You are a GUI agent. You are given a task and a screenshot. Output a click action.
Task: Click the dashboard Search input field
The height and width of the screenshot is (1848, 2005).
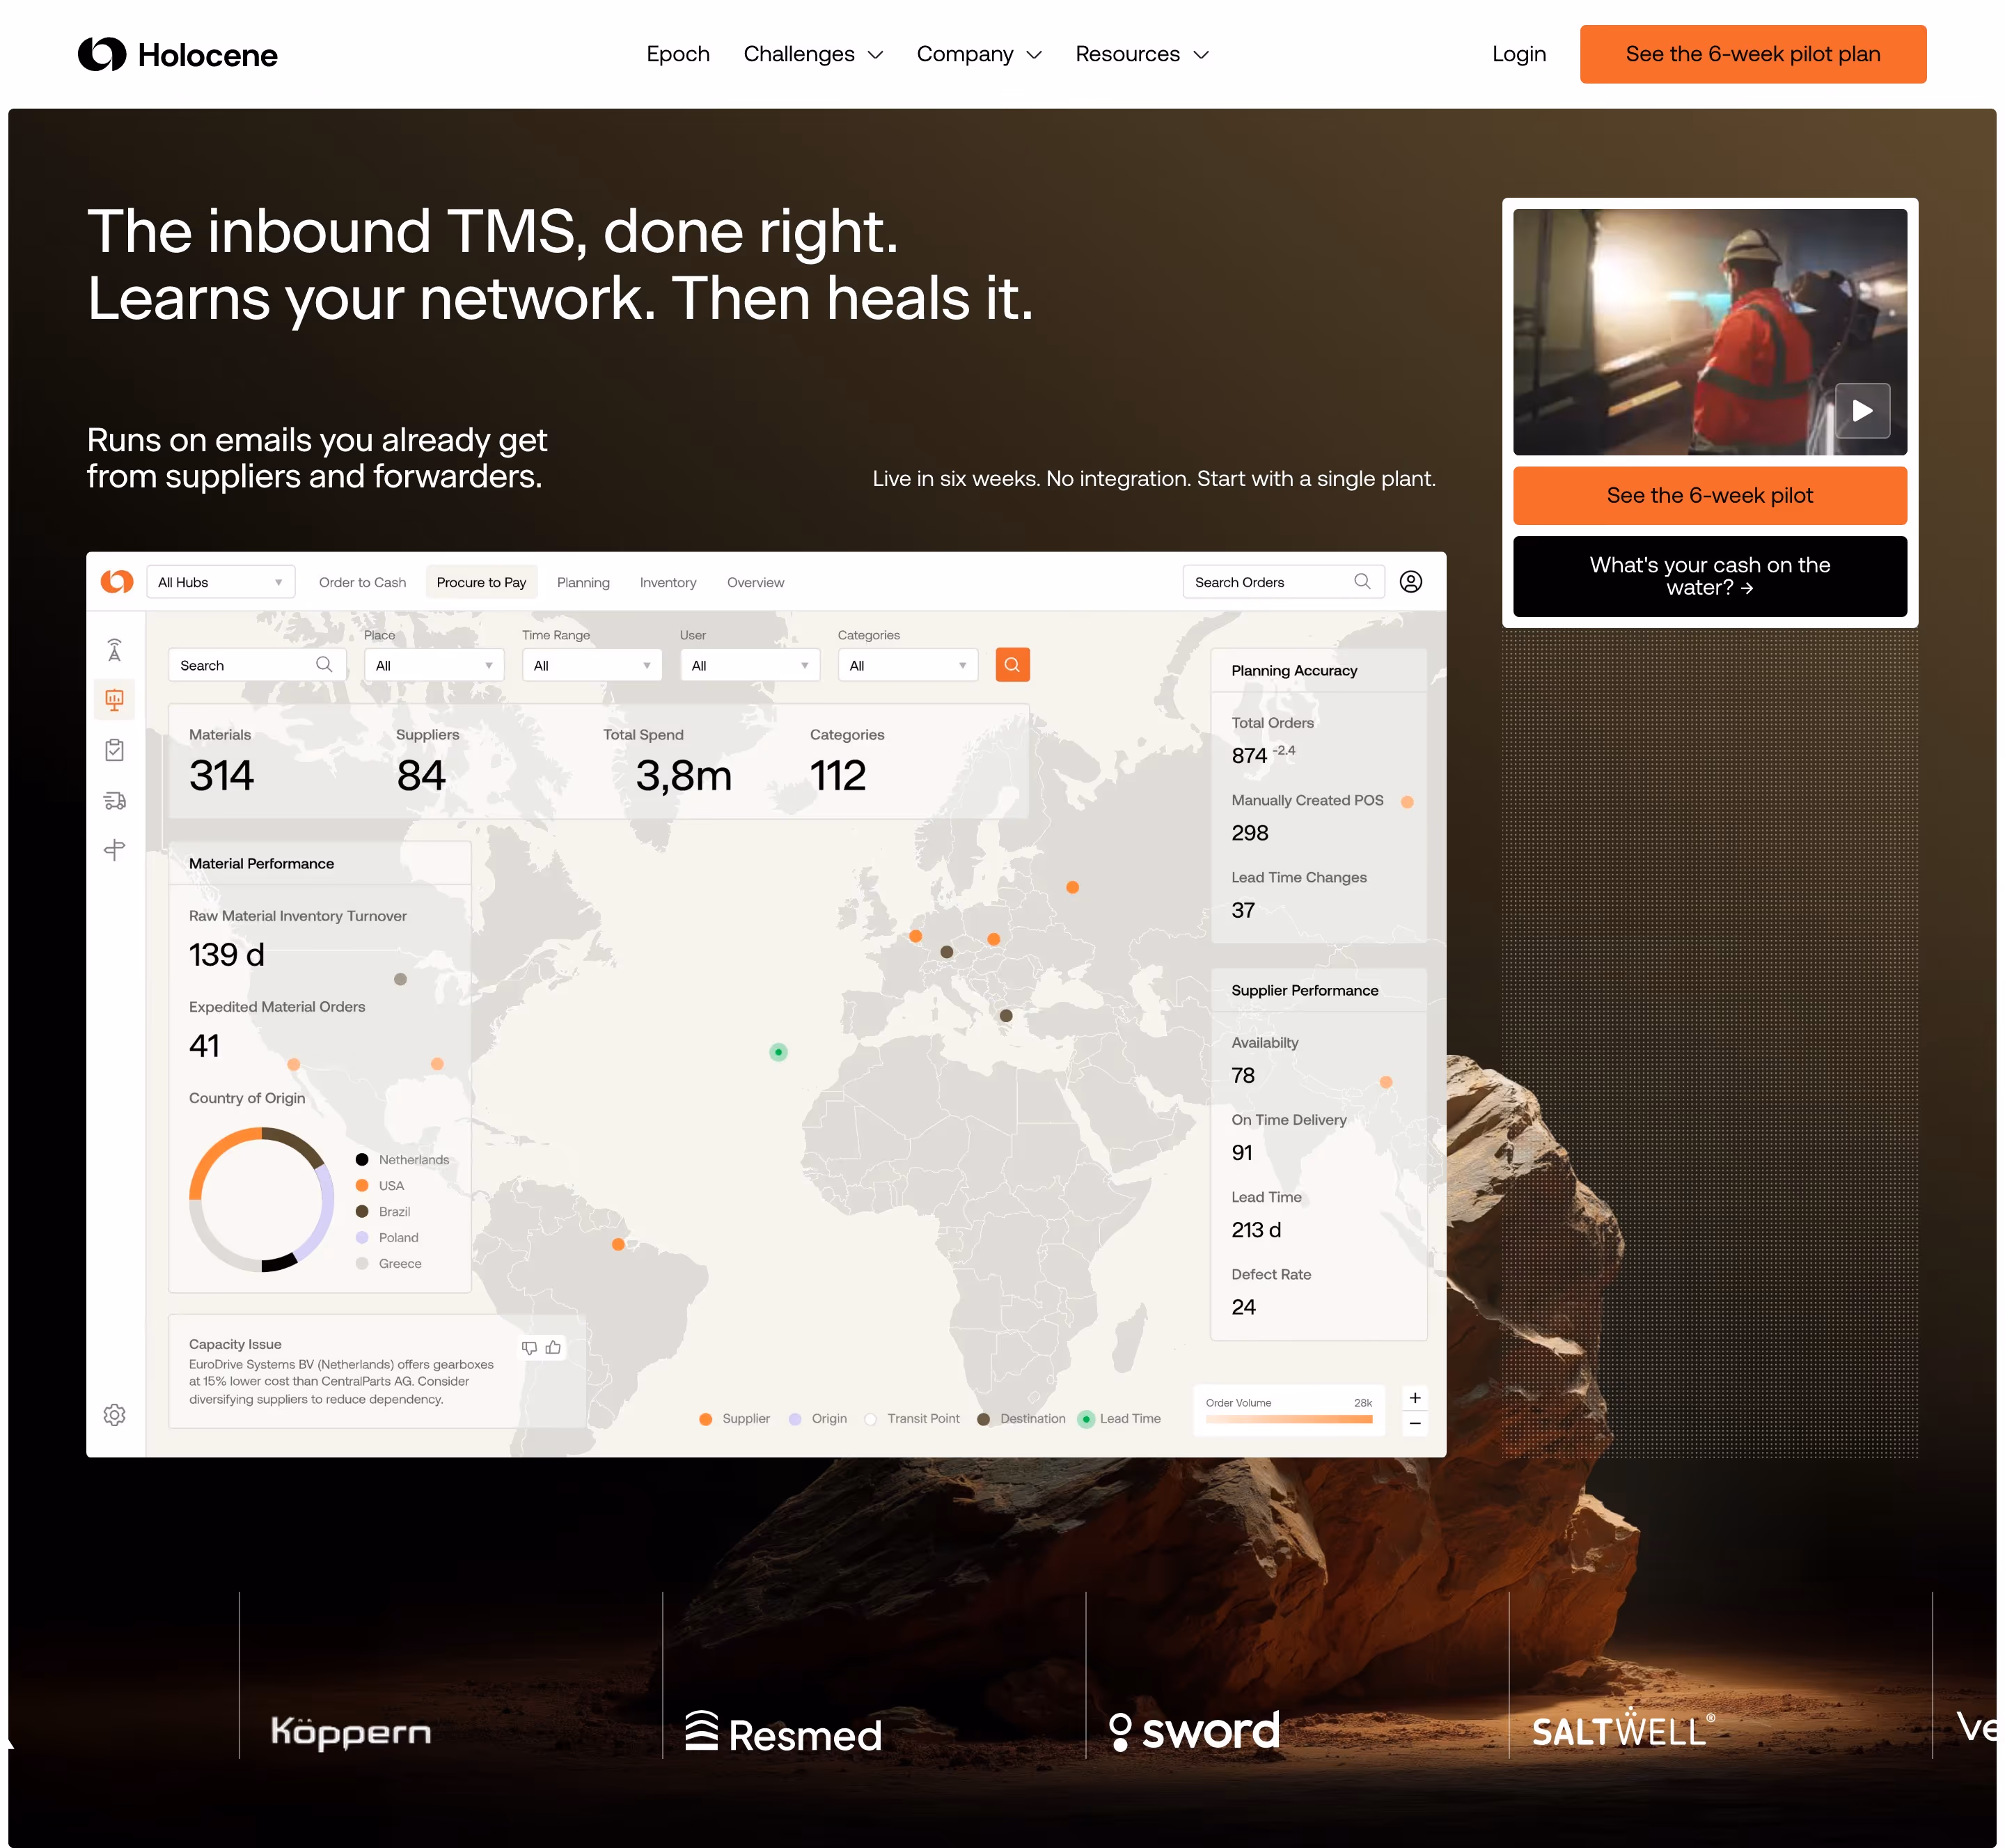pos(257,665)
